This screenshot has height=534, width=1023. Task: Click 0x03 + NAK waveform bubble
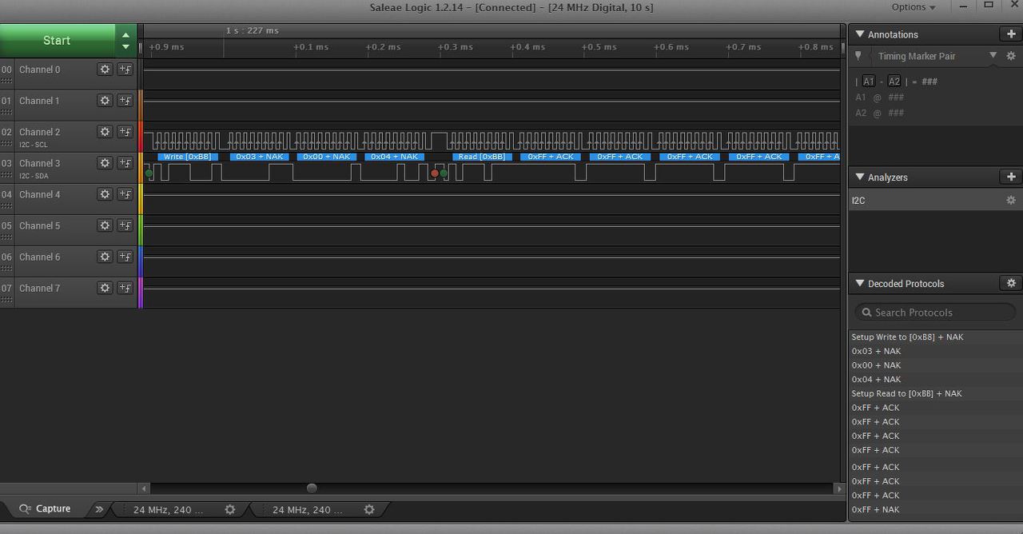click(259, 157)
